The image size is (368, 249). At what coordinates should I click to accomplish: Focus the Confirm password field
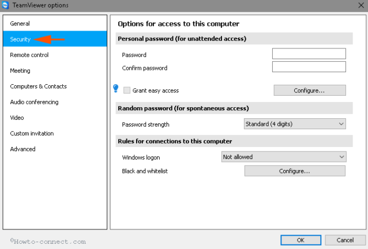(x=309, y=67)
